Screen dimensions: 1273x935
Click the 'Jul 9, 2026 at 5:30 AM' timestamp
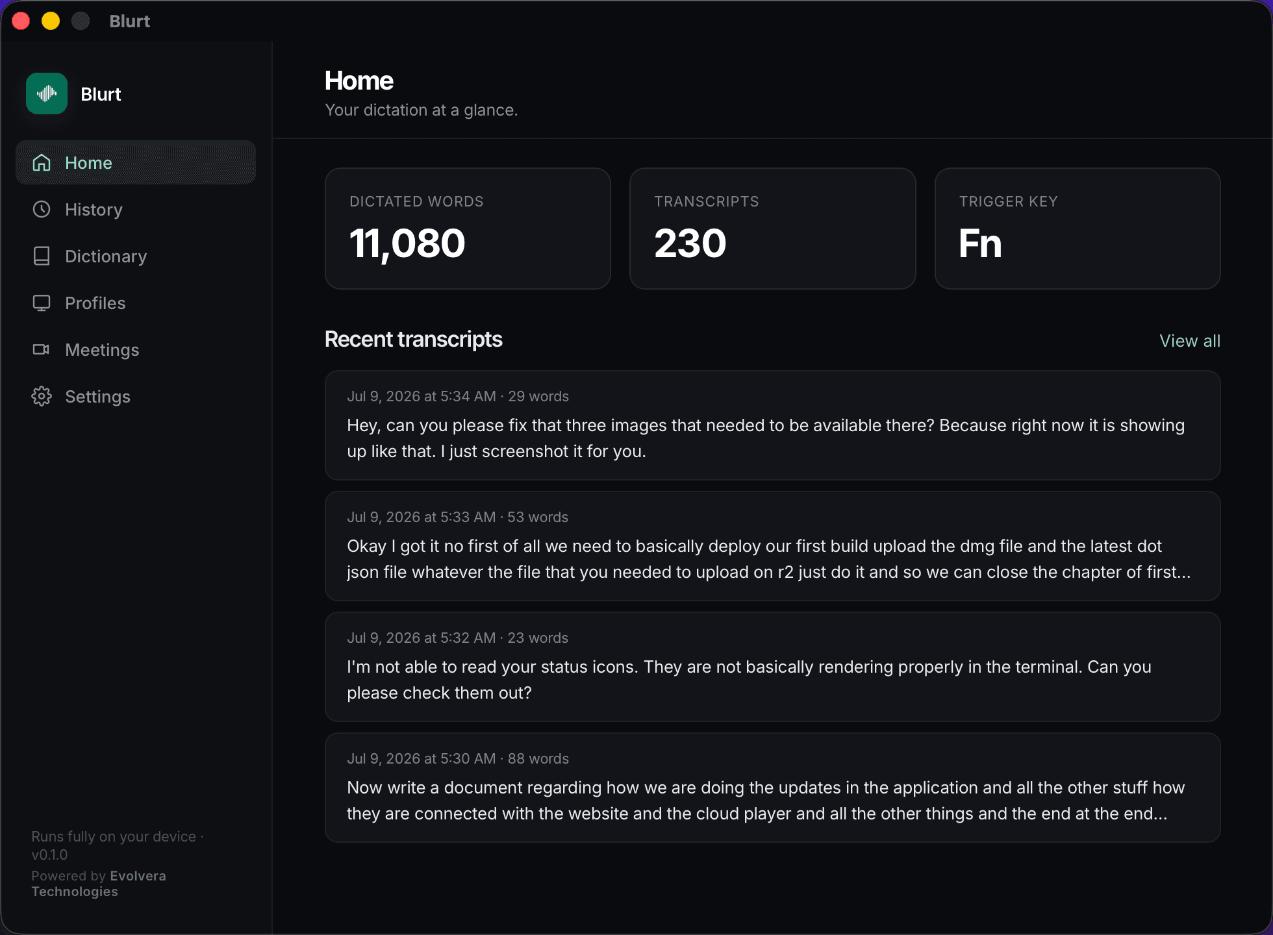point(422,758)
